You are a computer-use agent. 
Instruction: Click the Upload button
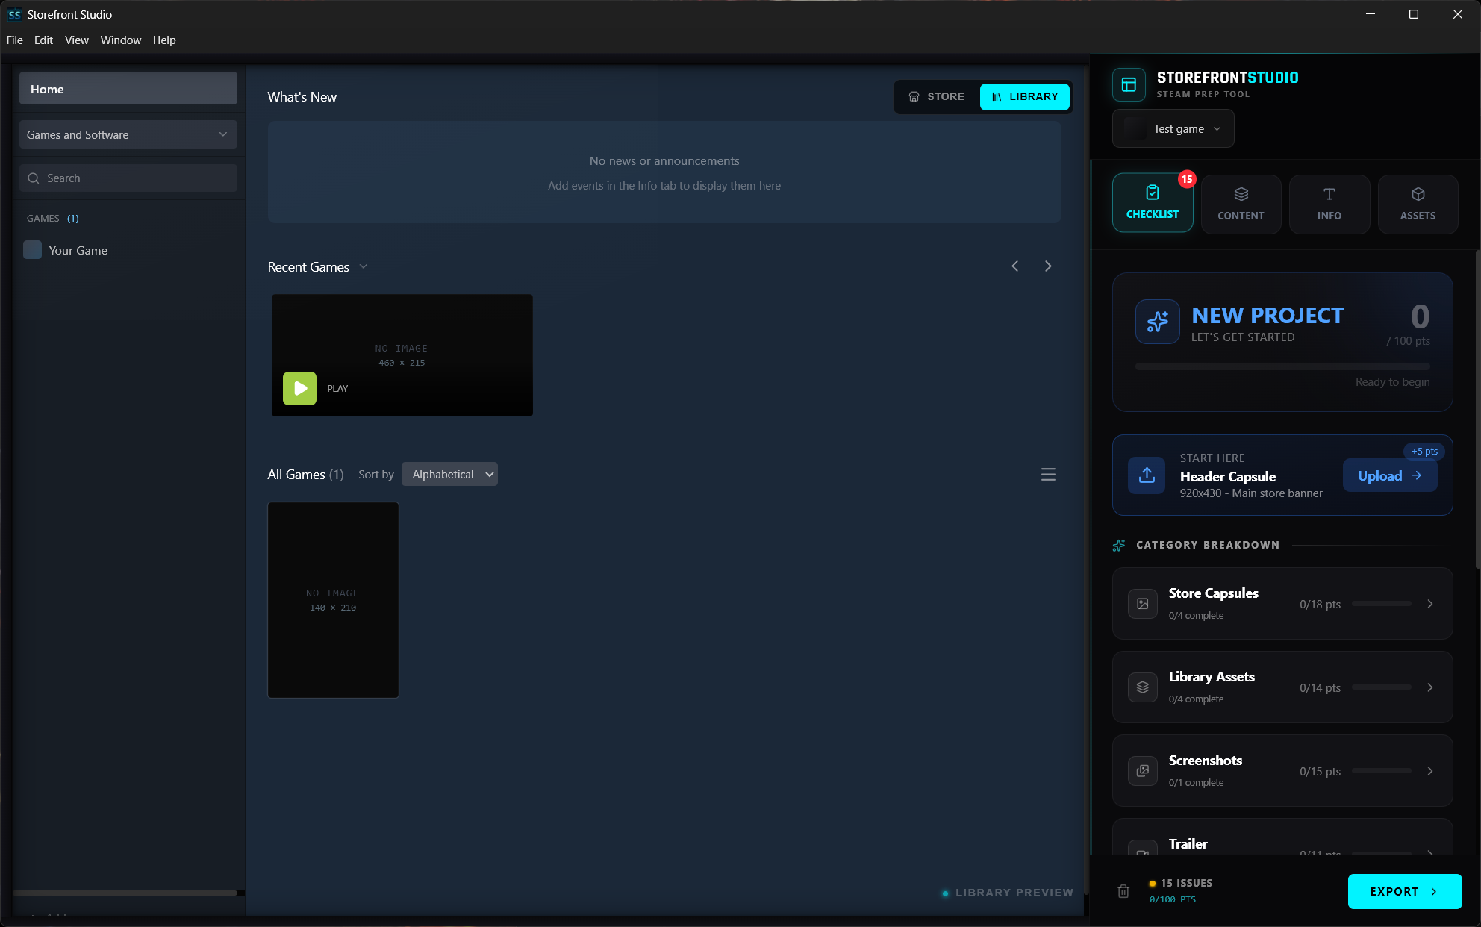click(x=1389, y=475)
